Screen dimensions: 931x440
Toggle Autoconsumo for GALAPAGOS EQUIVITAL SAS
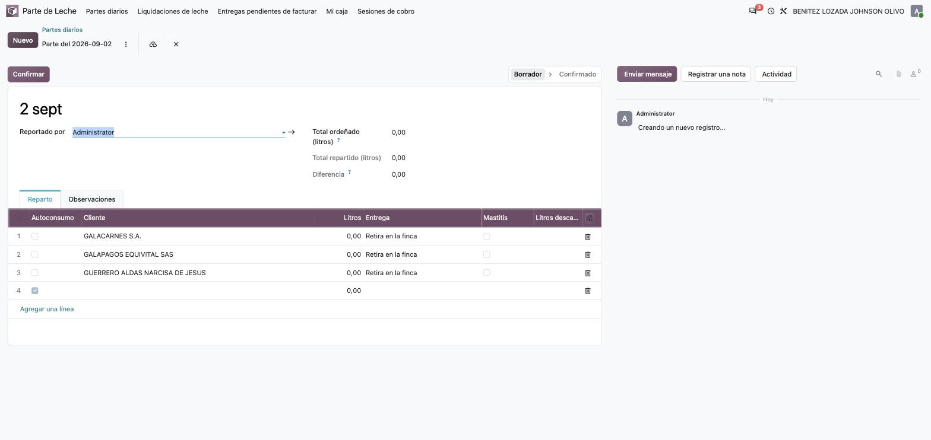(x=35, y=255)
